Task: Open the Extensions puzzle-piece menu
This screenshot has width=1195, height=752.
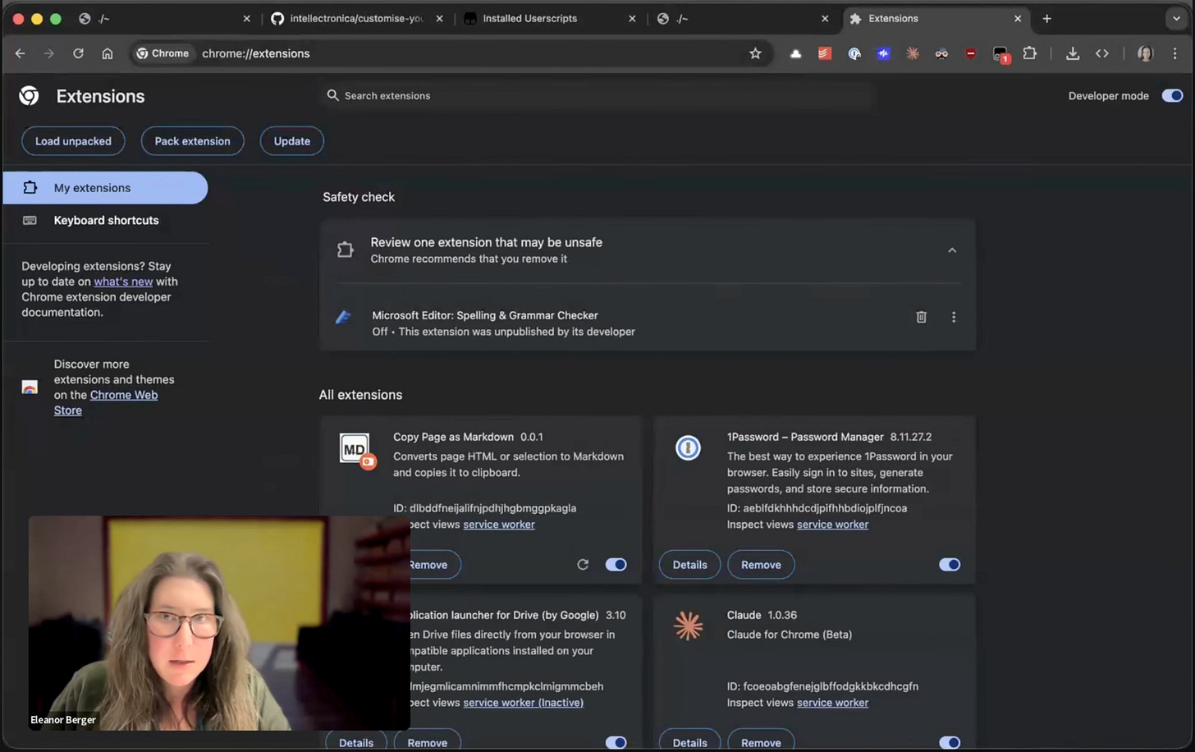Action: [1030, 53]
